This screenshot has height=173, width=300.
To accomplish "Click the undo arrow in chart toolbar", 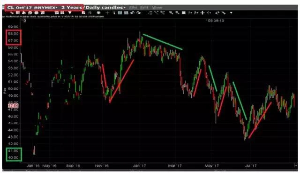I will (132, 13).
